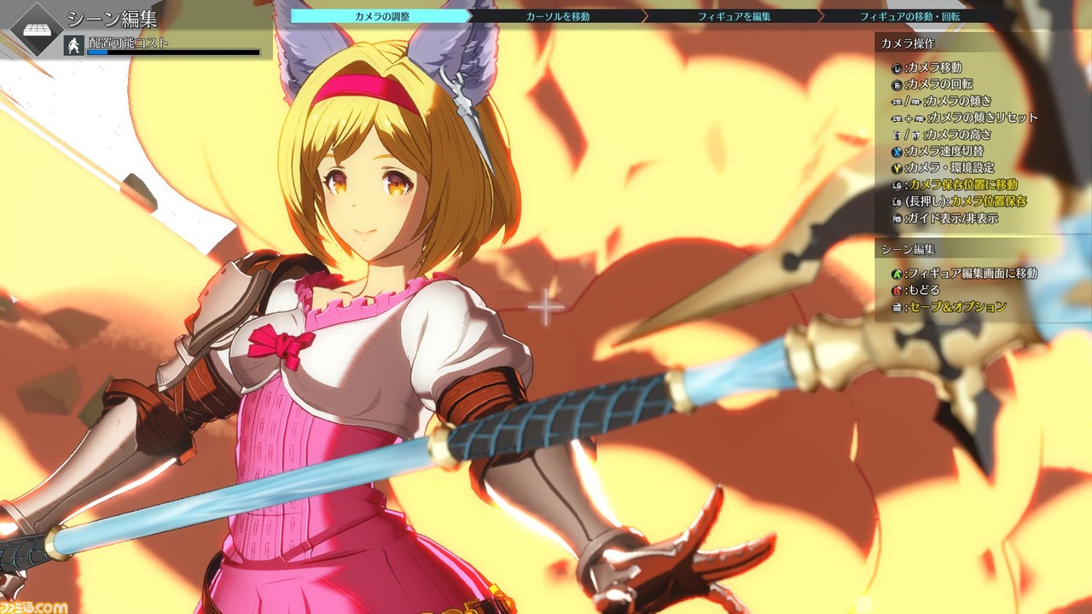Click the LT icon for カメラの高さ

pyautogui.click(x=895, y=135)
